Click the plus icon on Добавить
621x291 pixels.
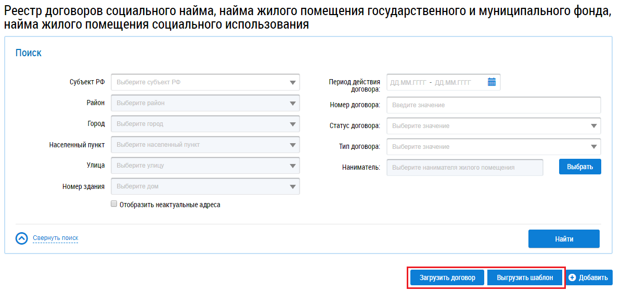(572, 278)
